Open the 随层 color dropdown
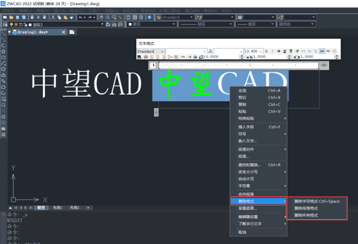 [174, 24]
